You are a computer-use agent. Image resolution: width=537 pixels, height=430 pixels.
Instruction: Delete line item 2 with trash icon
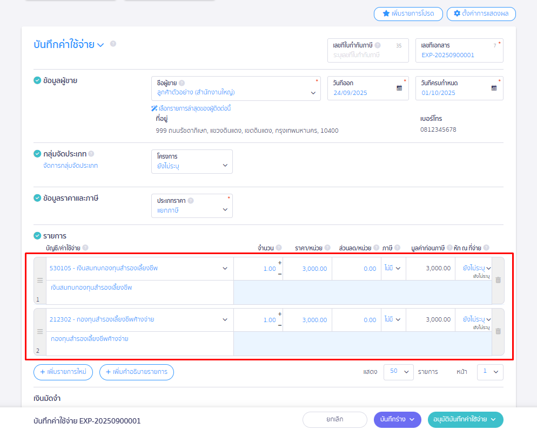point(498,331)
